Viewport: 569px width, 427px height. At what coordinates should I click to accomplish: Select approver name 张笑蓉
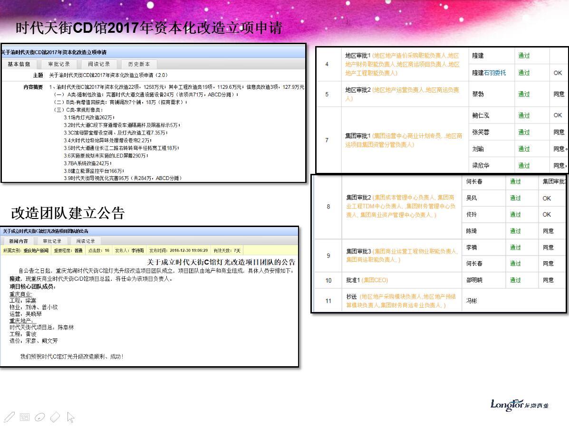coord(481,133)
